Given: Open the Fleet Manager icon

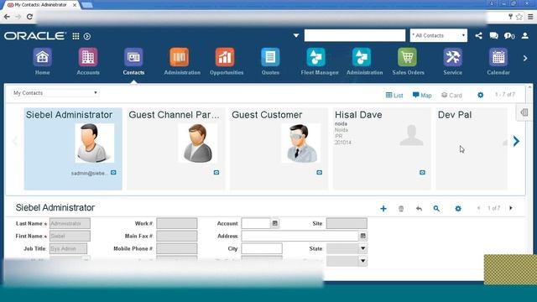Looking at the screenshot, I should click(x=315, y=57).
